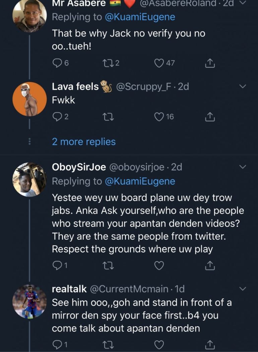Screen dimensions: 258x352
Task: Share OboySirJoe's tweet
Action: (x=209, y=266)
